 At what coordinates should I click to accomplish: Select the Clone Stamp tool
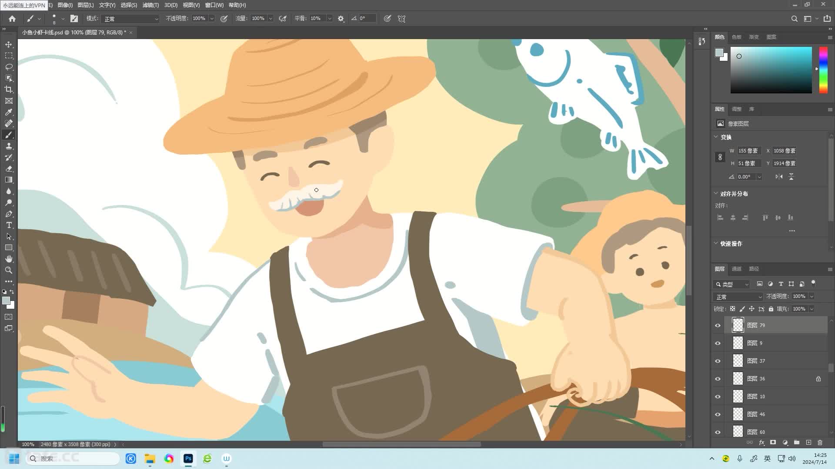(x=9, y=146)
